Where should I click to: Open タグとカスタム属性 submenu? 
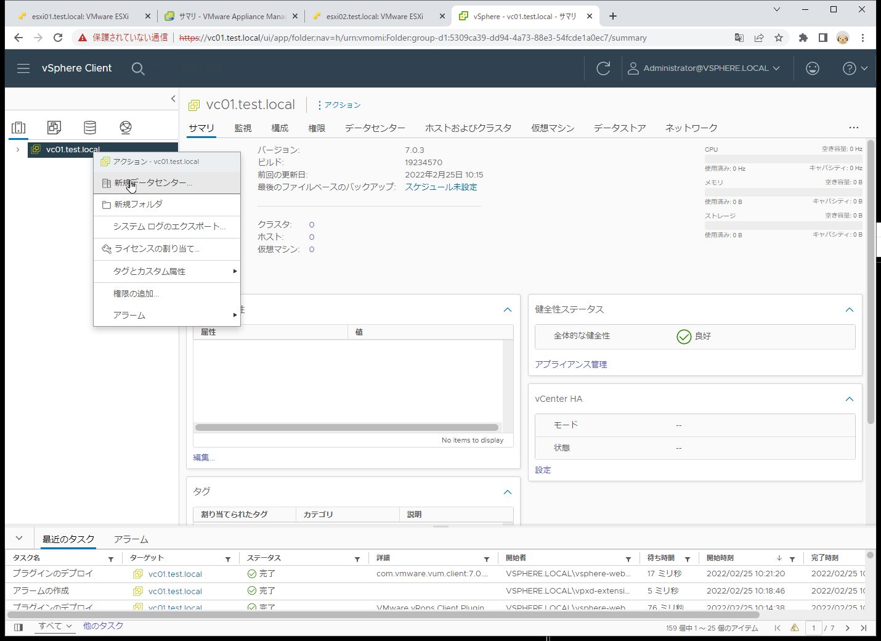(x=166, y=271)
